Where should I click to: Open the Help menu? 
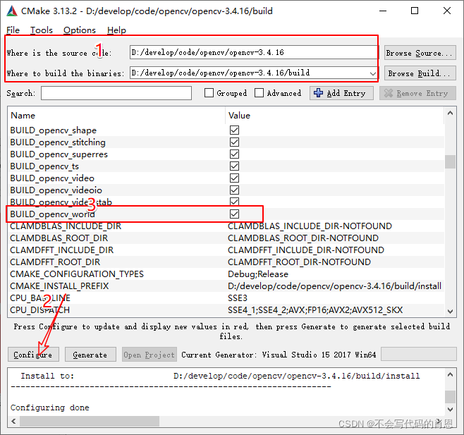click(116, 30)
